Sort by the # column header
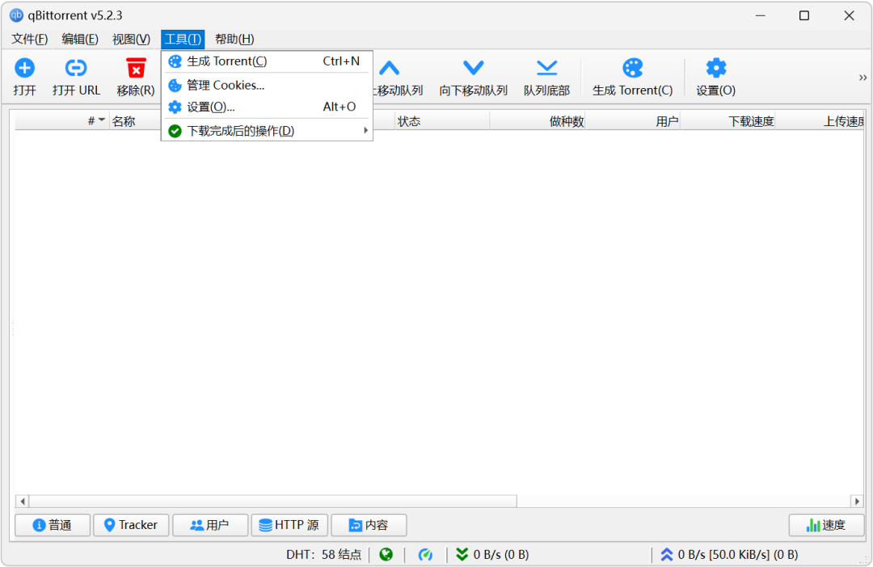873x567 pixels. (x=61, y=121)
